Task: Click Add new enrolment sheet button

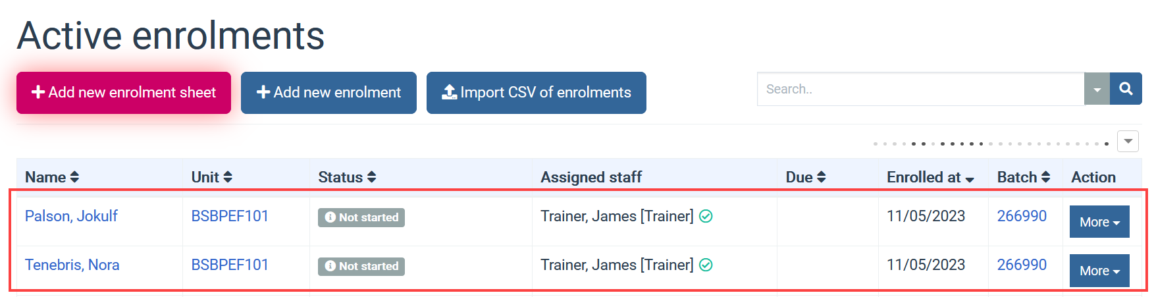Action: point(124,93)
